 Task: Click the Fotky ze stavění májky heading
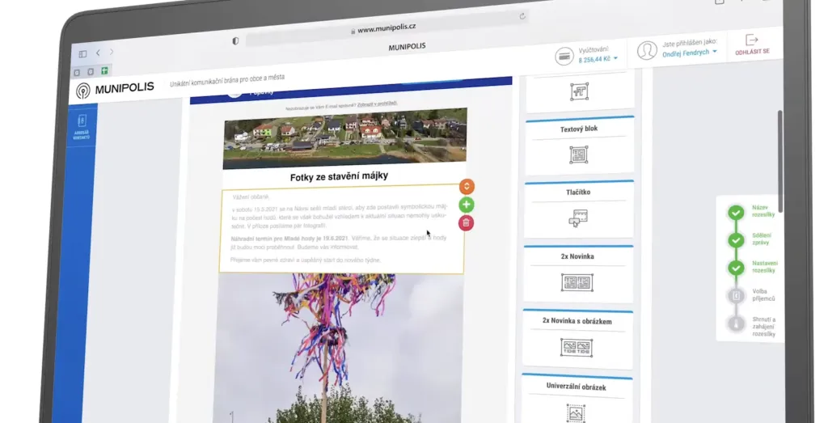(339, 176)
